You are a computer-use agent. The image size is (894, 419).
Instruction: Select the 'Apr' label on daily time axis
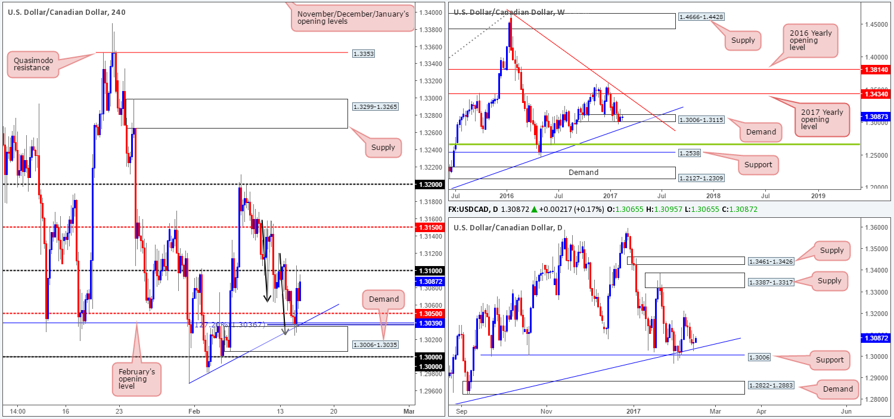pyautogui.click(x=761, y=411)
